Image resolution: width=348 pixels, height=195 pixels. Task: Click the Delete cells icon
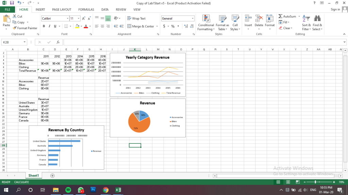[x=259, y=19]
